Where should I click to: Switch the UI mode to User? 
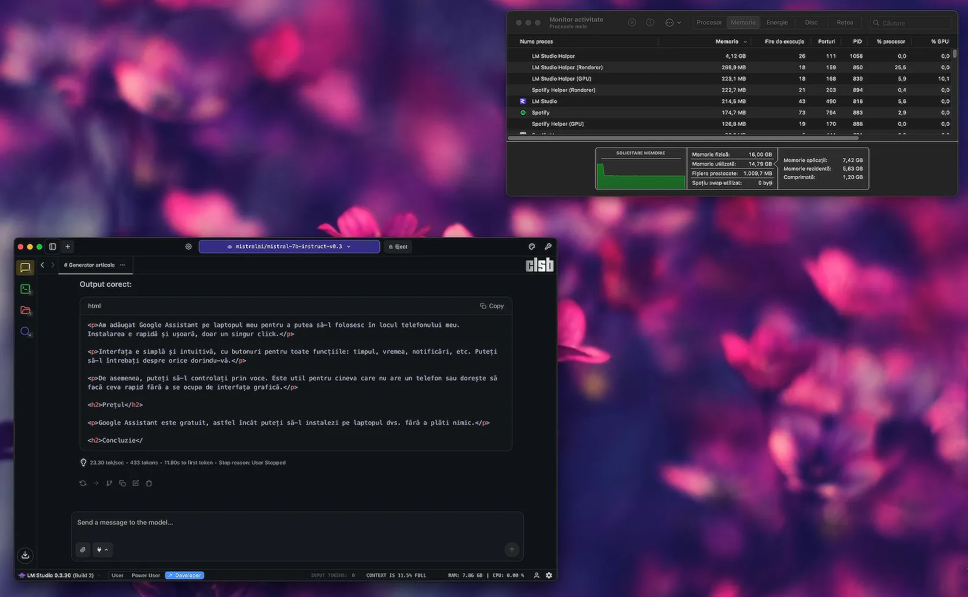[x=117, y=576]
